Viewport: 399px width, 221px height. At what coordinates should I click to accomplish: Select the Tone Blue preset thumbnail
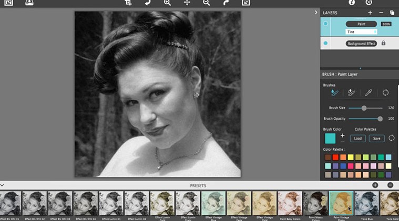366,204
